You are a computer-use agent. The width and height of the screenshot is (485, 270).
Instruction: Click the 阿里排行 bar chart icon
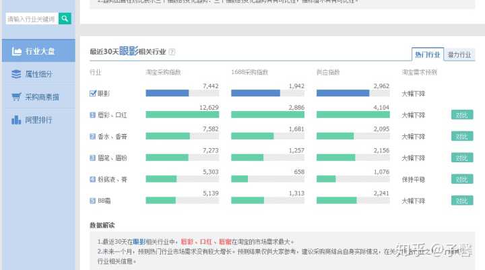pyautogui.click(x=16, y=120)
